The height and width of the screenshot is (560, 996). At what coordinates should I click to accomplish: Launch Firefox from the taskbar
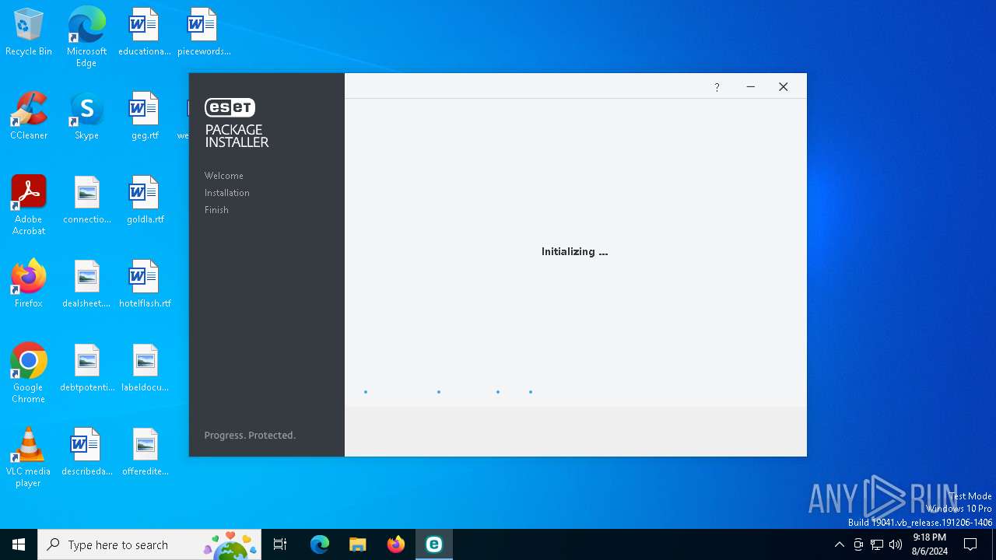[396, 544]
